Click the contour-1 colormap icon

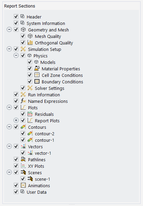30,140
